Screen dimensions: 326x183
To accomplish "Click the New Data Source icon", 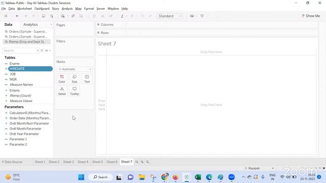I will 51,16.
